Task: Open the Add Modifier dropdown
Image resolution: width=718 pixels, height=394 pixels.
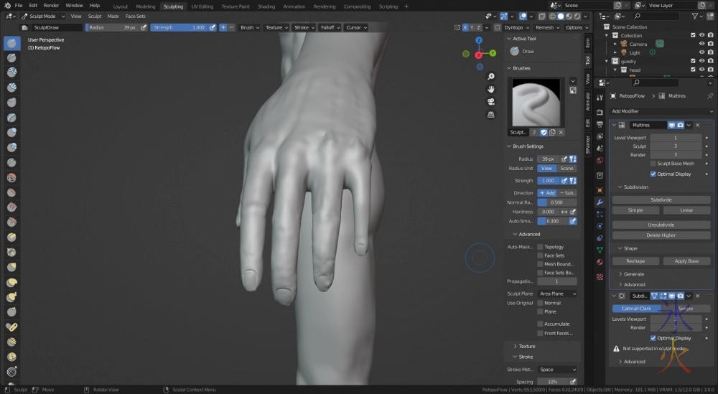Action: (661, 111)
